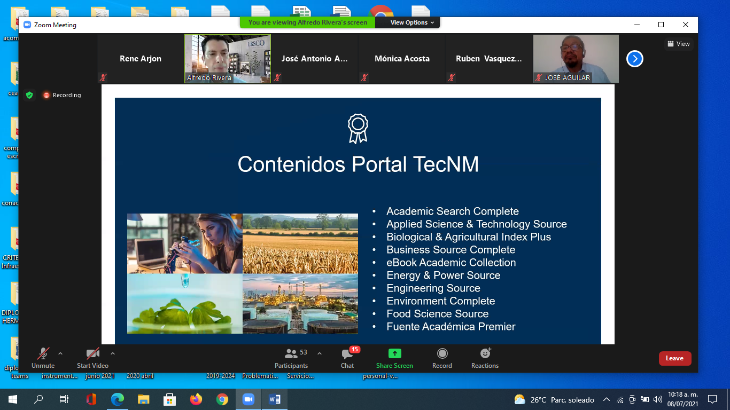Open Windows notification center
Image resolution: width=730 pixels, height=410 pixels.
[712, 399]
